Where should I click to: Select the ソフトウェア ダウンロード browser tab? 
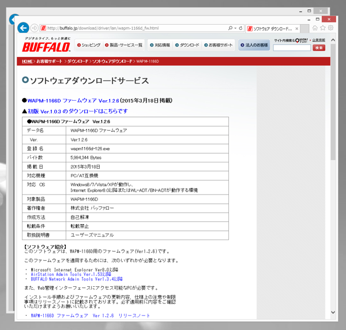click(x=273, y=29)
